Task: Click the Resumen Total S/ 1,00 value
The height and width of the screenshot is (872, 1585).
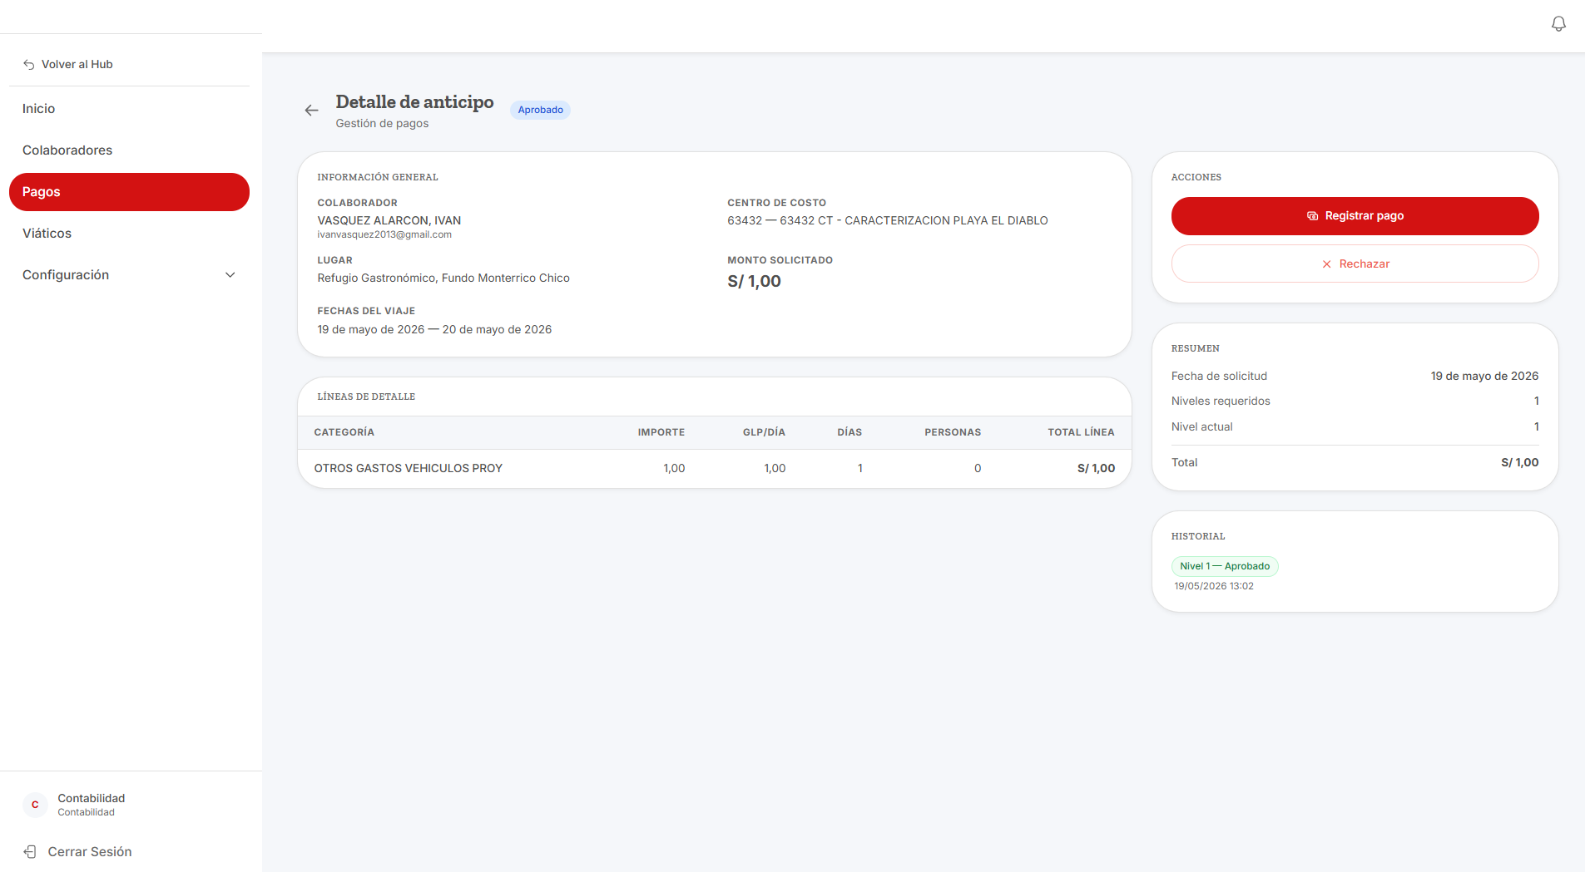Action: pos(1519,462)
